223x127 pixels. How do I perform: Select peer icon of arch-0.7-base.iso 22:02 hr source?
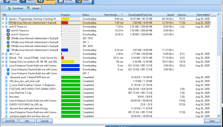pyautogui.click(x=8, y=34)
